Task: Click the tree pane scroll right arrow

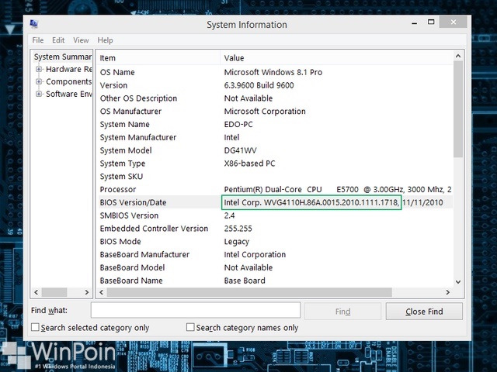Action: pyautogui.click(x=87, y=292)
